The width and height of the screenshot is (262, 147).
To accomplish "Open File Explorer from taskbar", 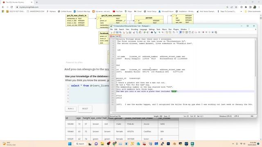I will coord(102,144).
